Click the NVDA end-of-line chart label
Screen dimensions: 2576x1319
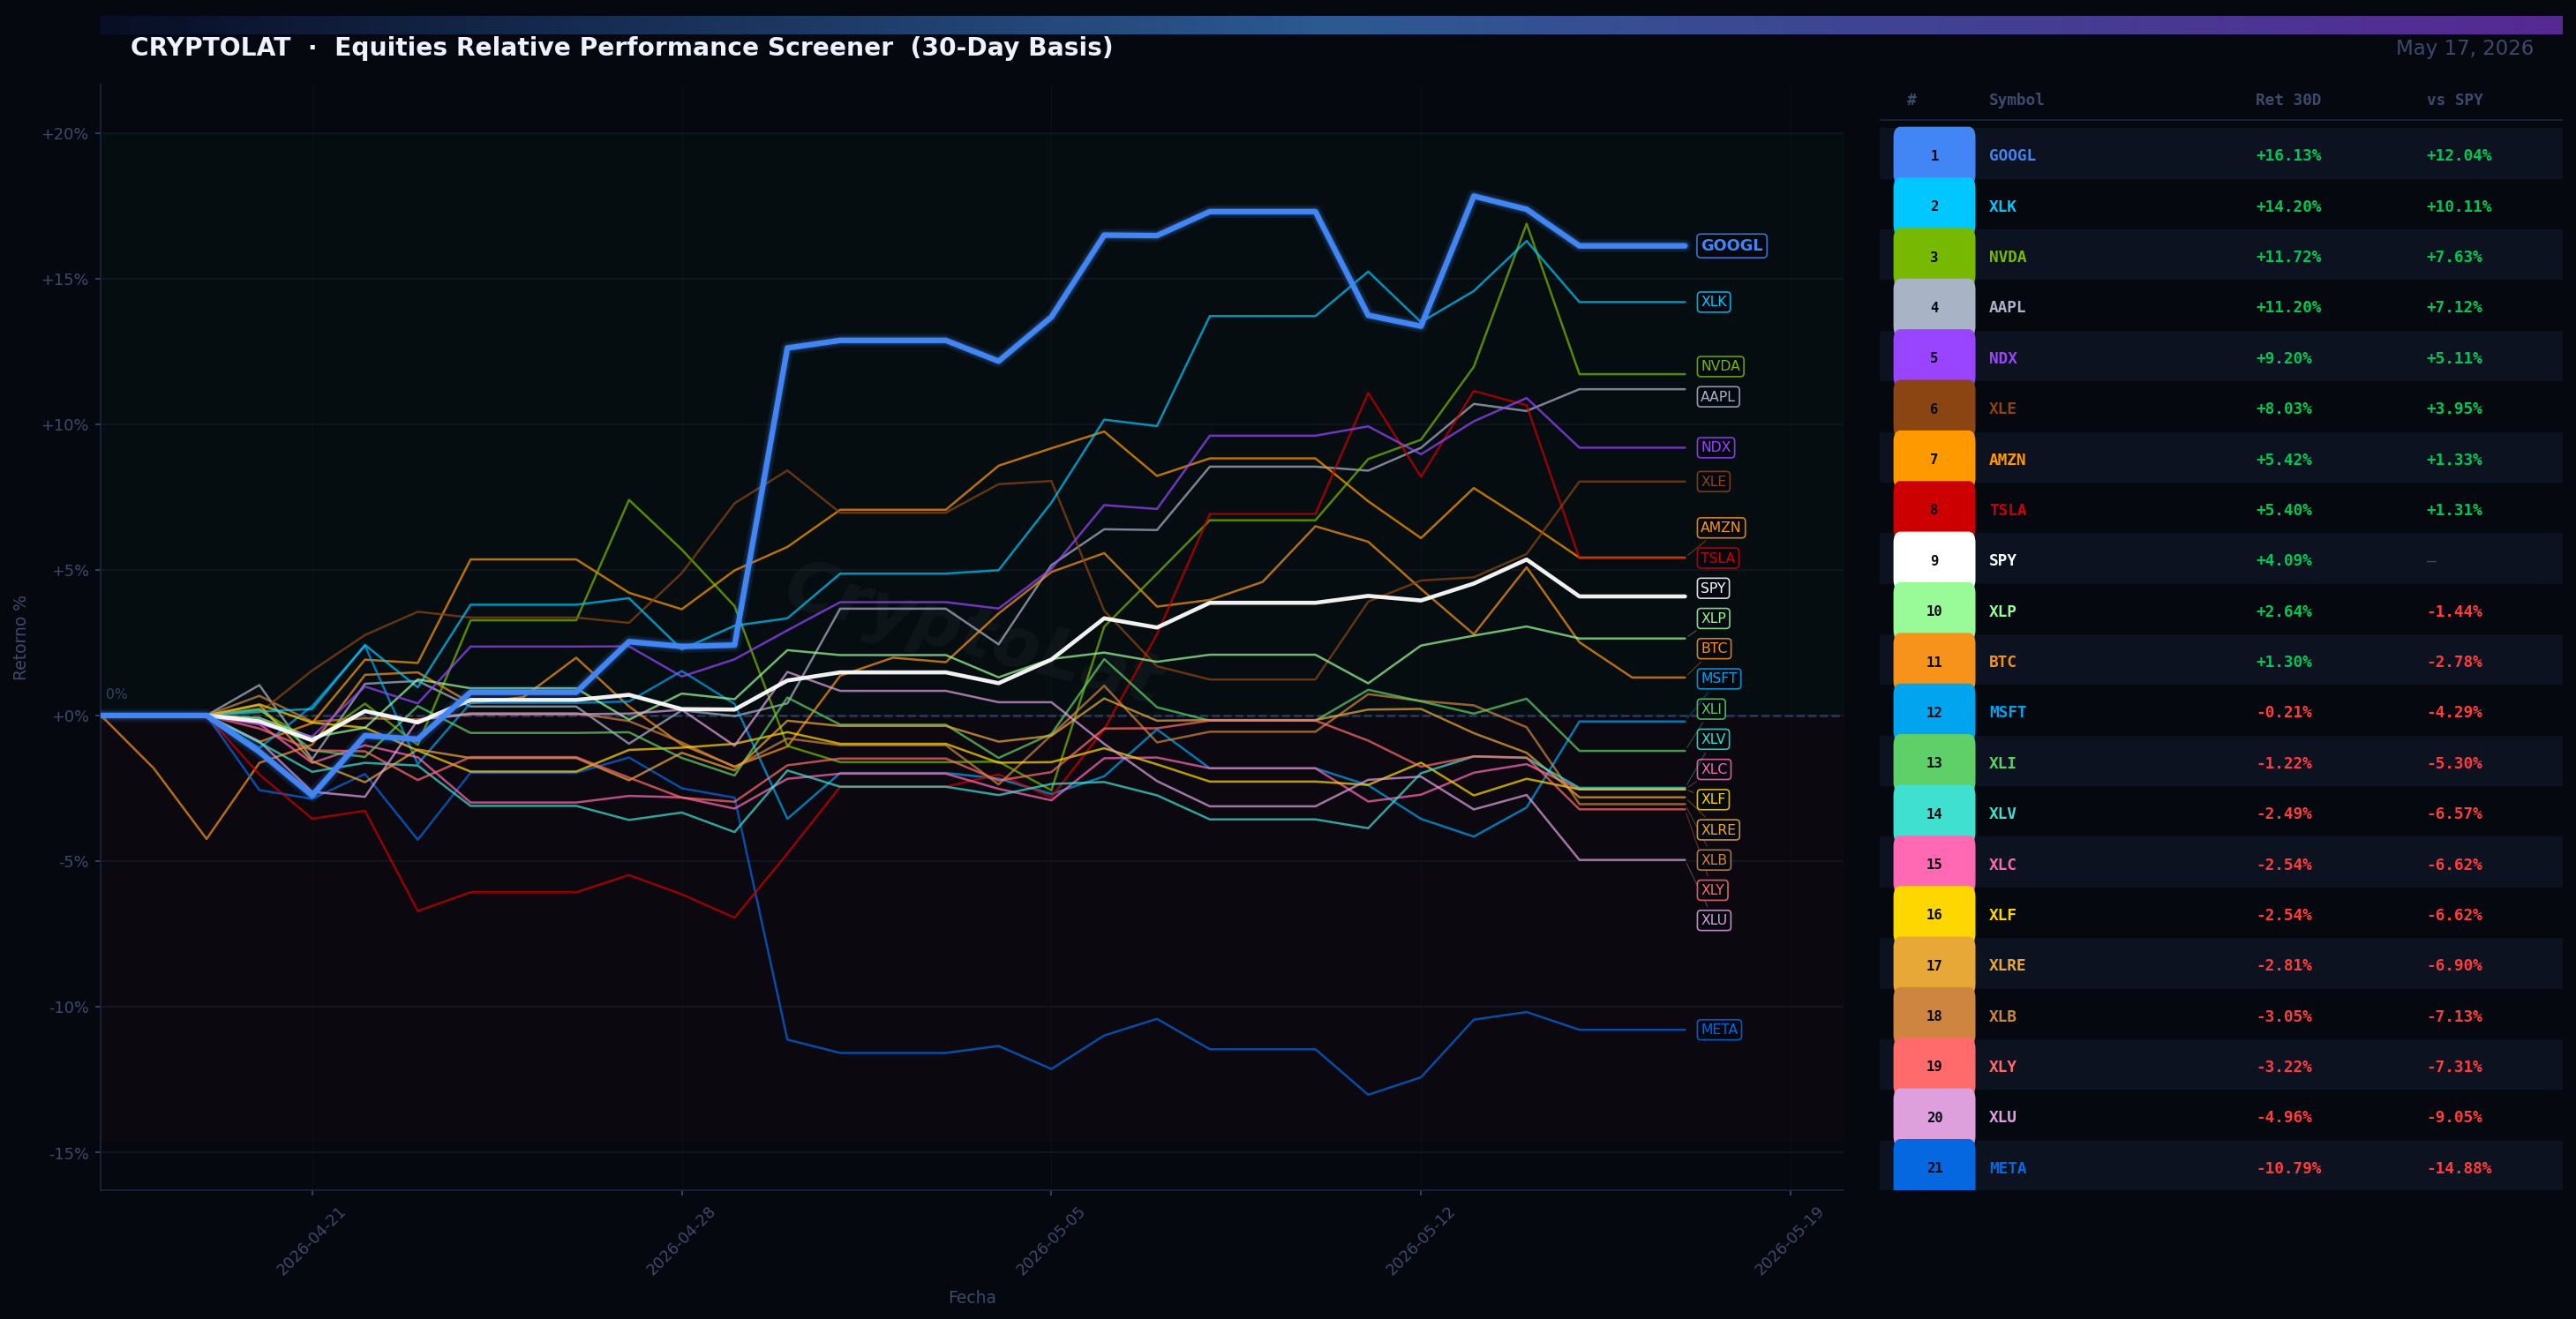pos(1720,366)
